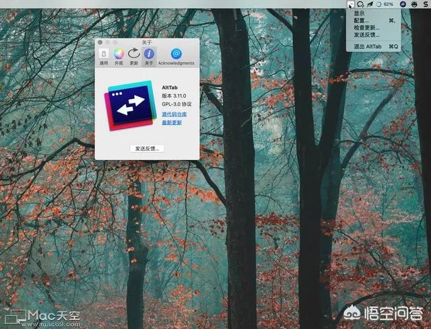Click the 源代码仓库 source repository link
Viewport: 431px width, 329px height.
[174, 114]
